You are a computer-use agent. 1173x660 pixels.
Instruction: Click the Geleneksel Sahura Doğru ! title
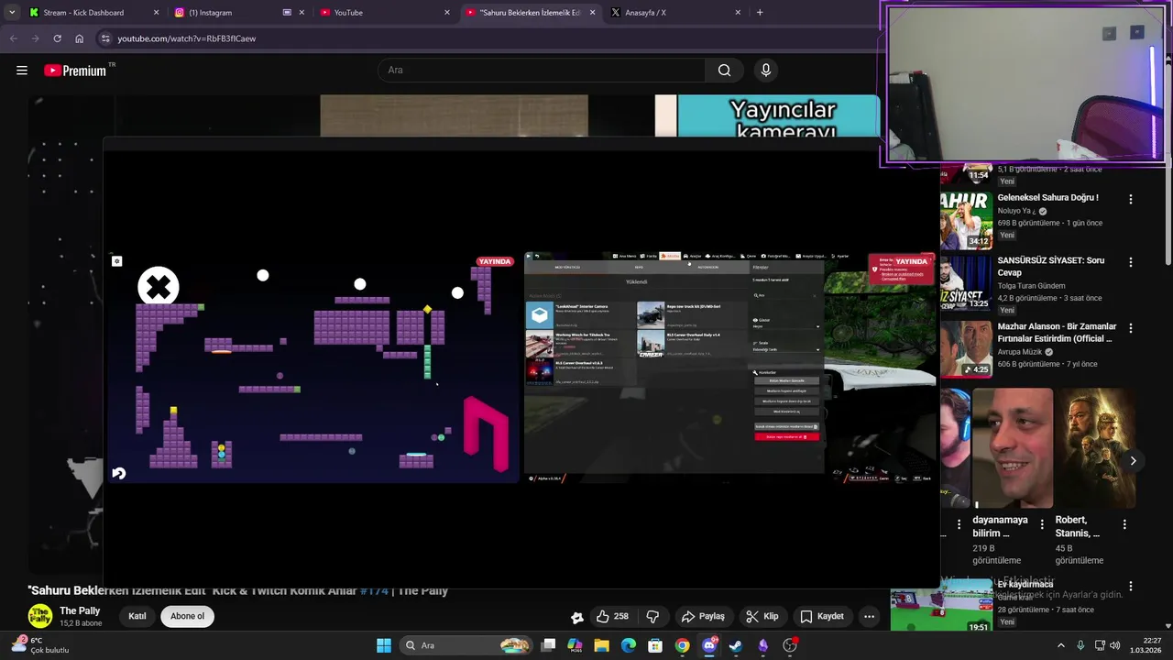tap(1047, 198)
